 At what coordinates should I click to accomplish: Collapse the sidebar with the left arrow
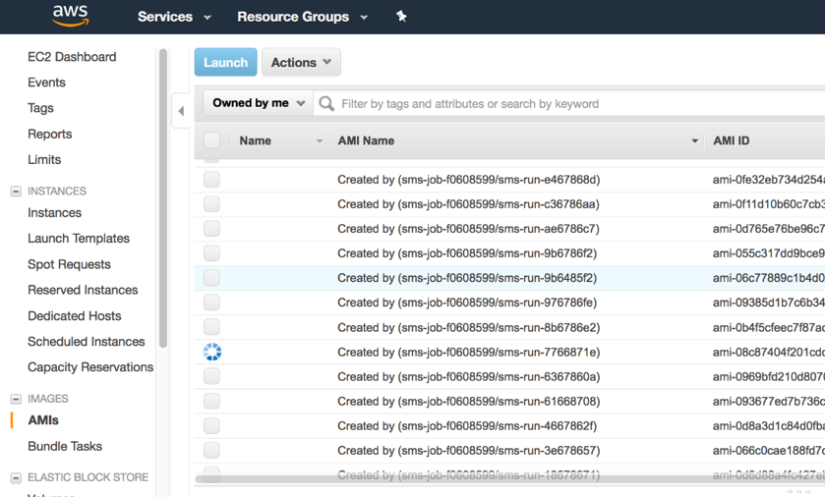181,111
